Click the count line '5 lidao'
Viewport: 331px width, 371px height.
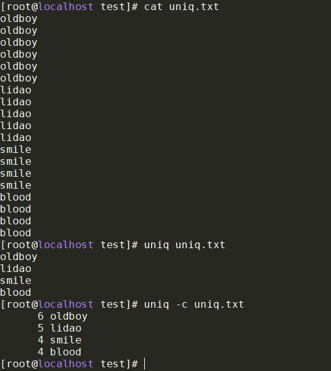point(60,328)
